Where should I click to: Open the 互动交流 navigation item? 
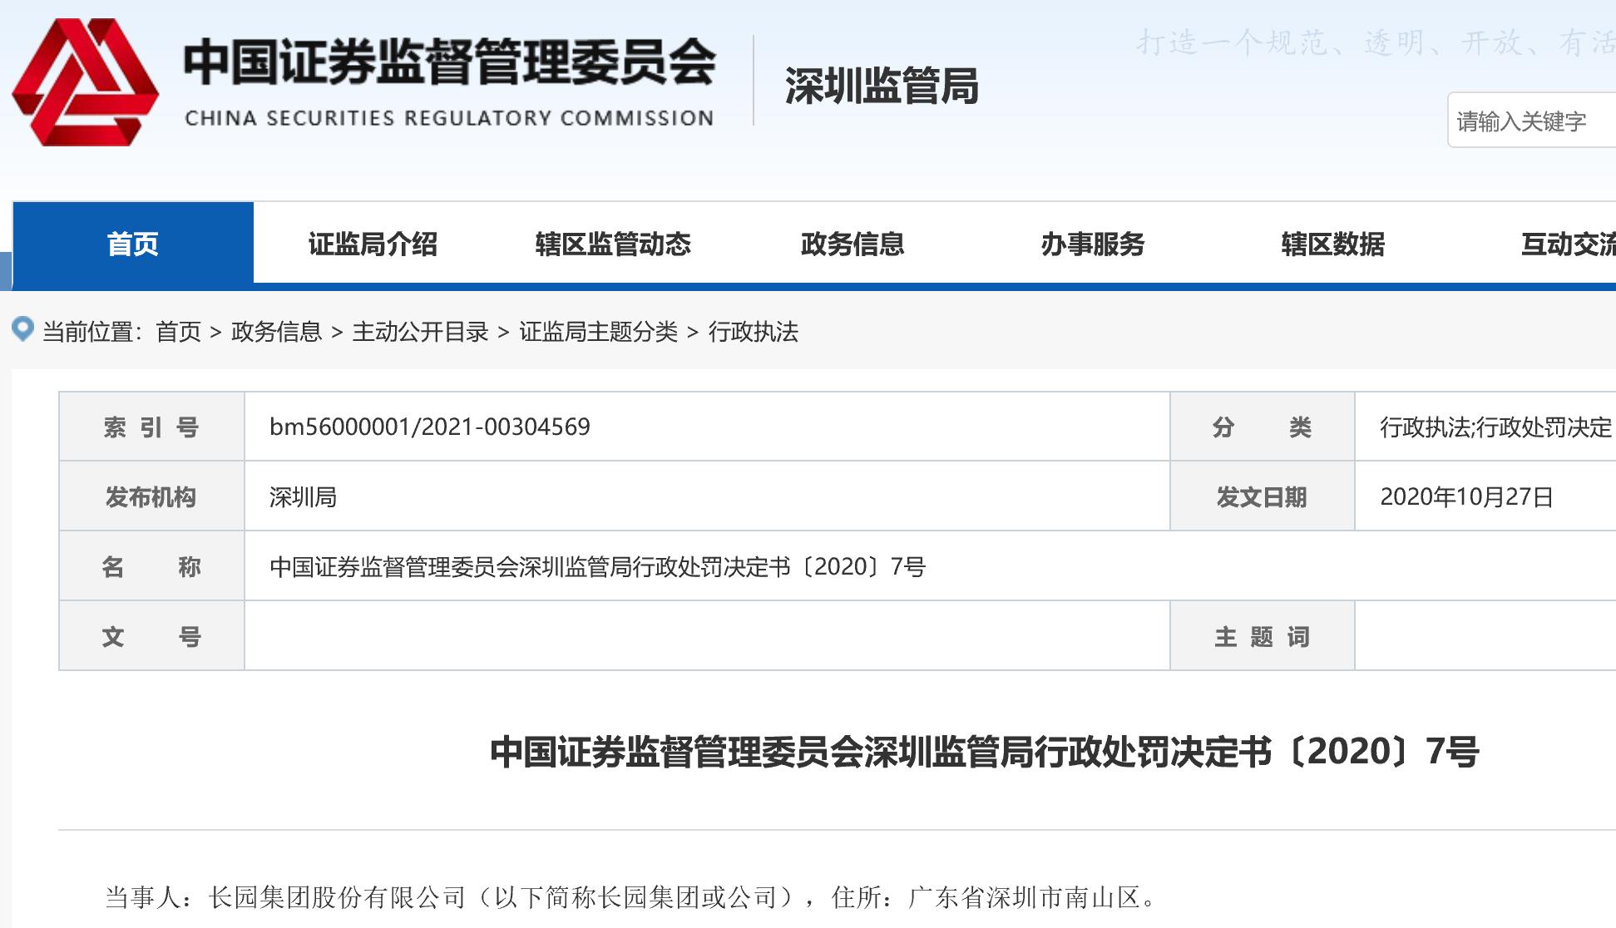coord(1567,244)
